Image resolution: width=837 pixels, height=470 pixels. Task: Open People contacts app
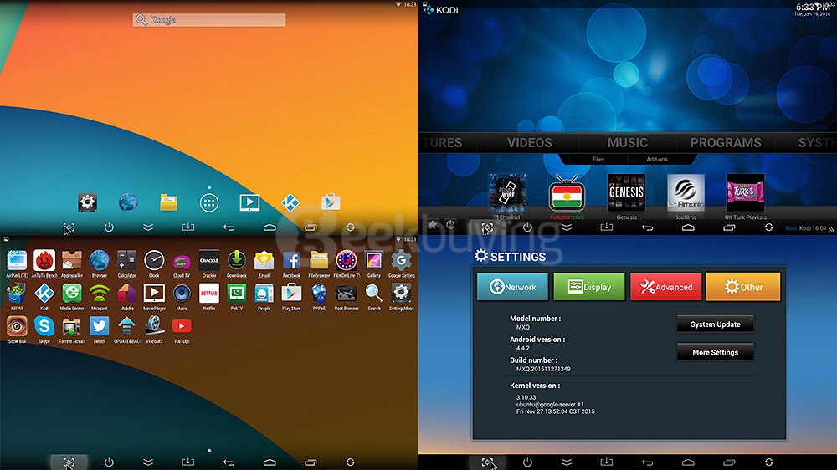pyautogui.click(x=264, y=297)
